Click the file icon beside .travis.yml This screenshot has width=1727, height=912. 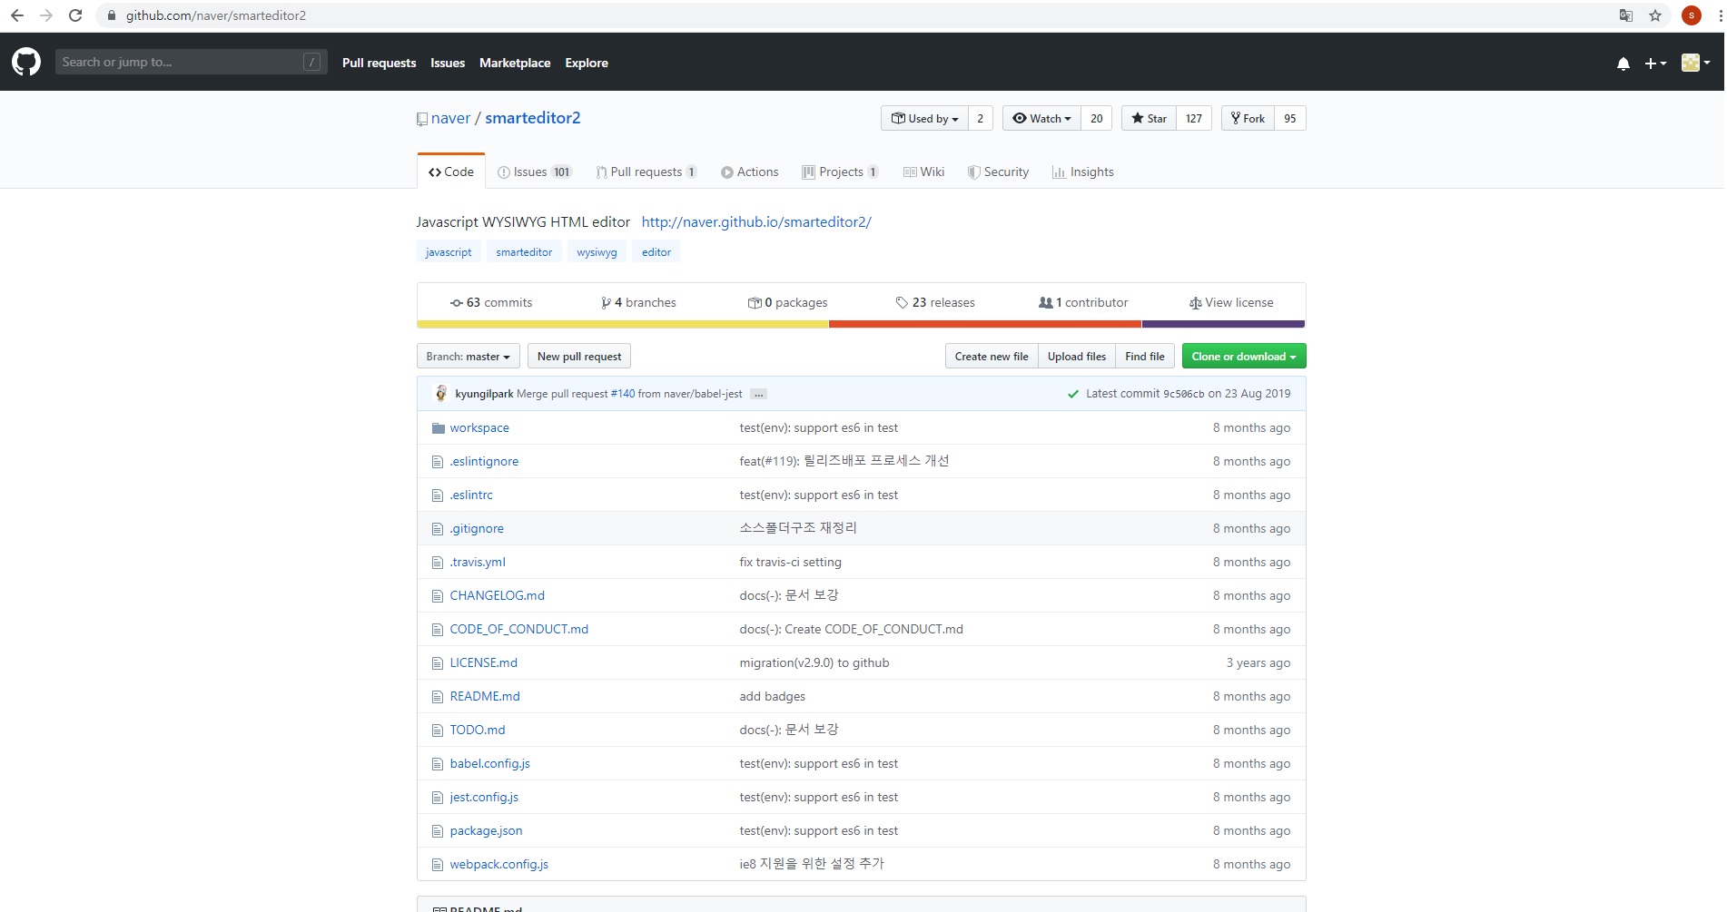click(438, 563)
